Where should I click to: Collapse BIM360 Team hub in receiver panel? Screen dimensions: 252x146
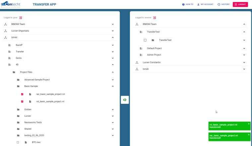coord(244,24)
